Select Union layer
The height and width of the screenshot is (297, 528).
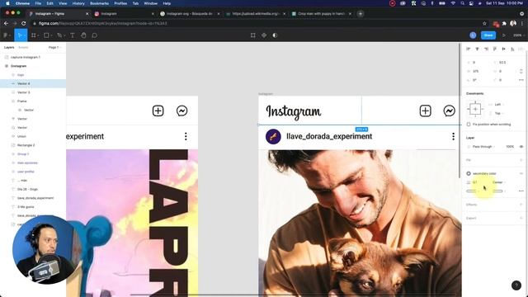pos(33,136)
